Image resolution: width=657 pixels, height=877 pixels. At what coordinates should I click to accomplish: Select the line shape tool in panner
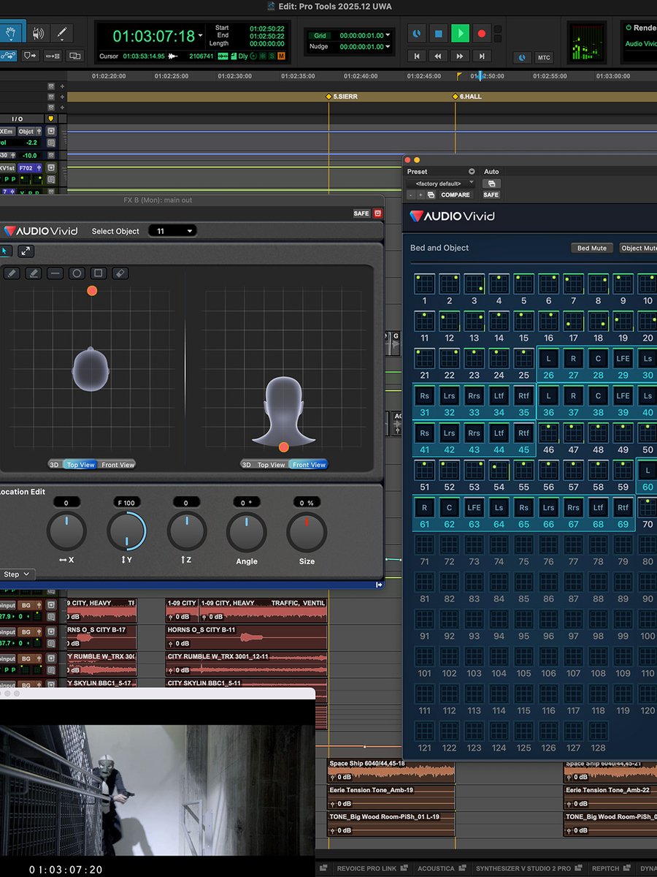click(x=55, y=273)
